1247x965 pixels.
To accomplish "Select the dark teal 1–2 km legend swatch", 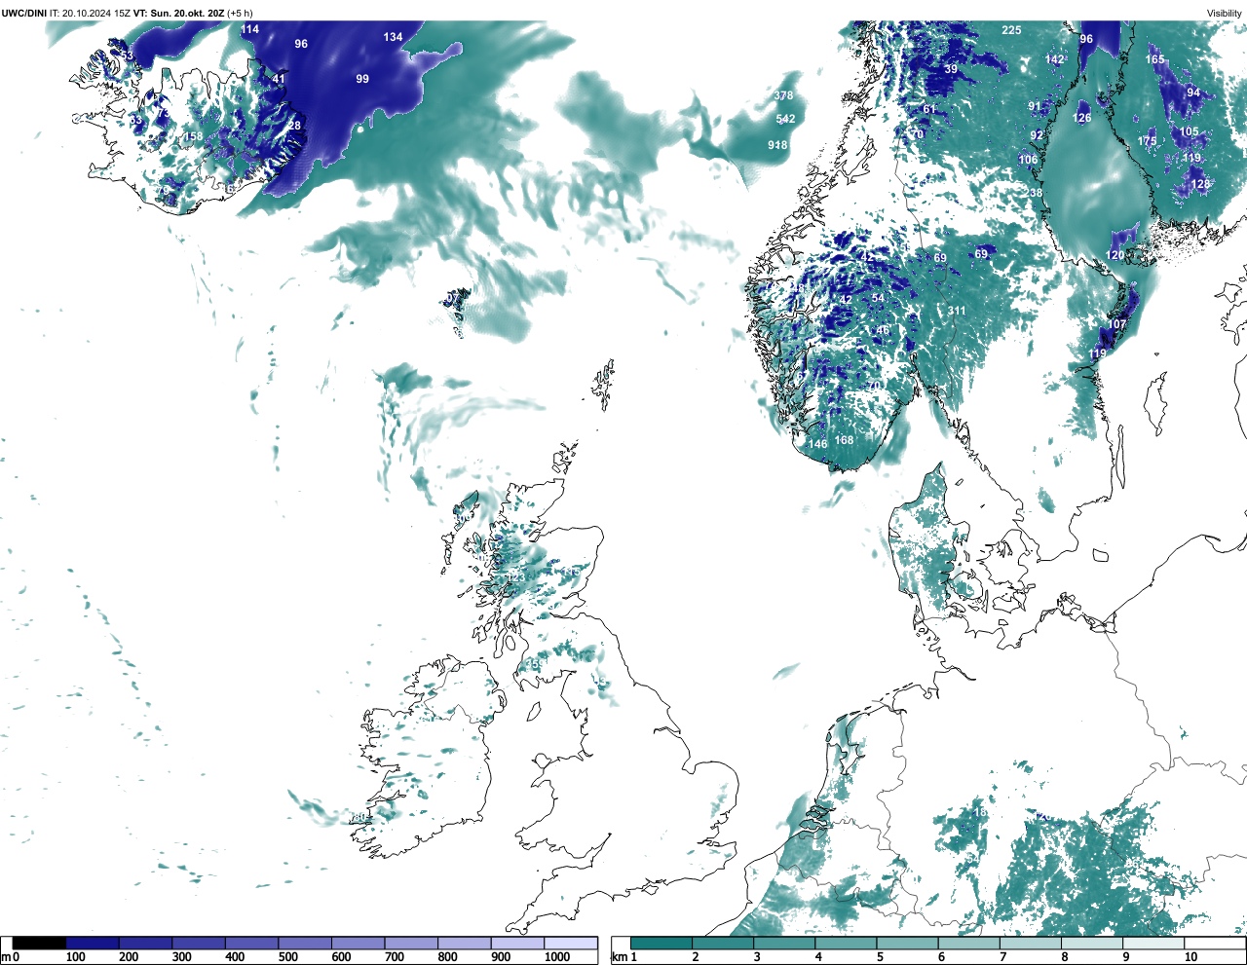I will tap(661, 944).
